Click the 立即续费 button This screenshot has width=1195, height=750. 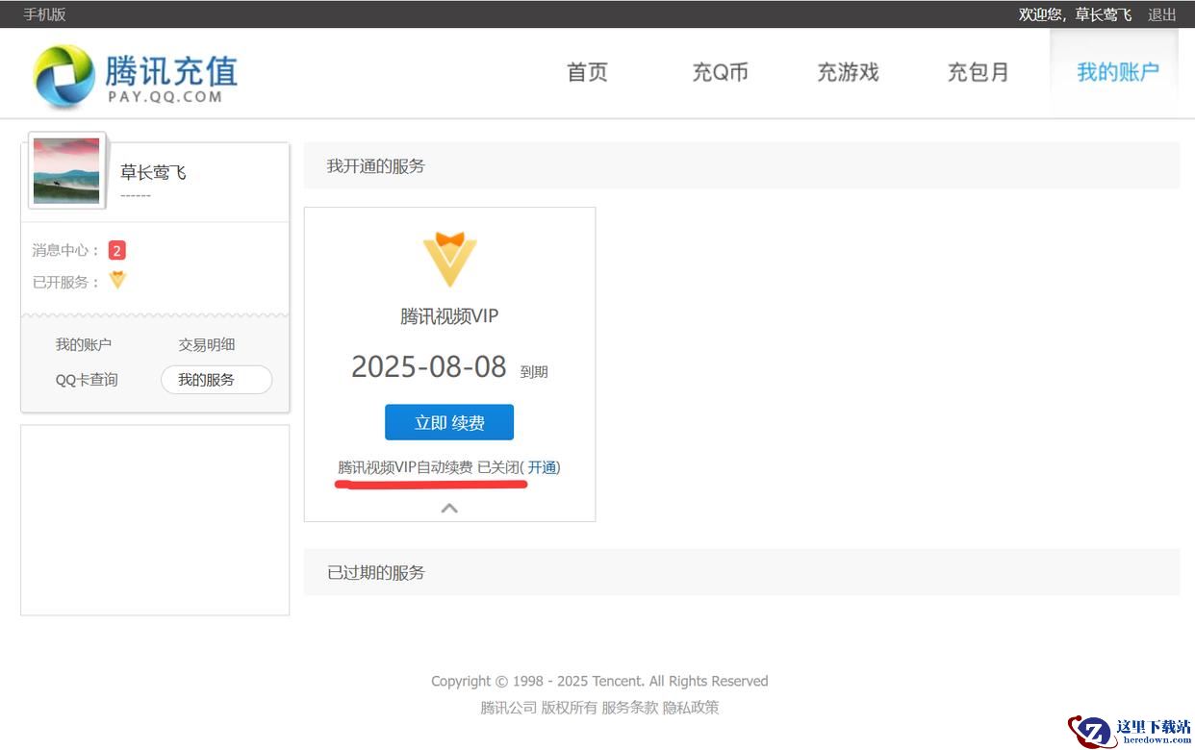[449, 422]
